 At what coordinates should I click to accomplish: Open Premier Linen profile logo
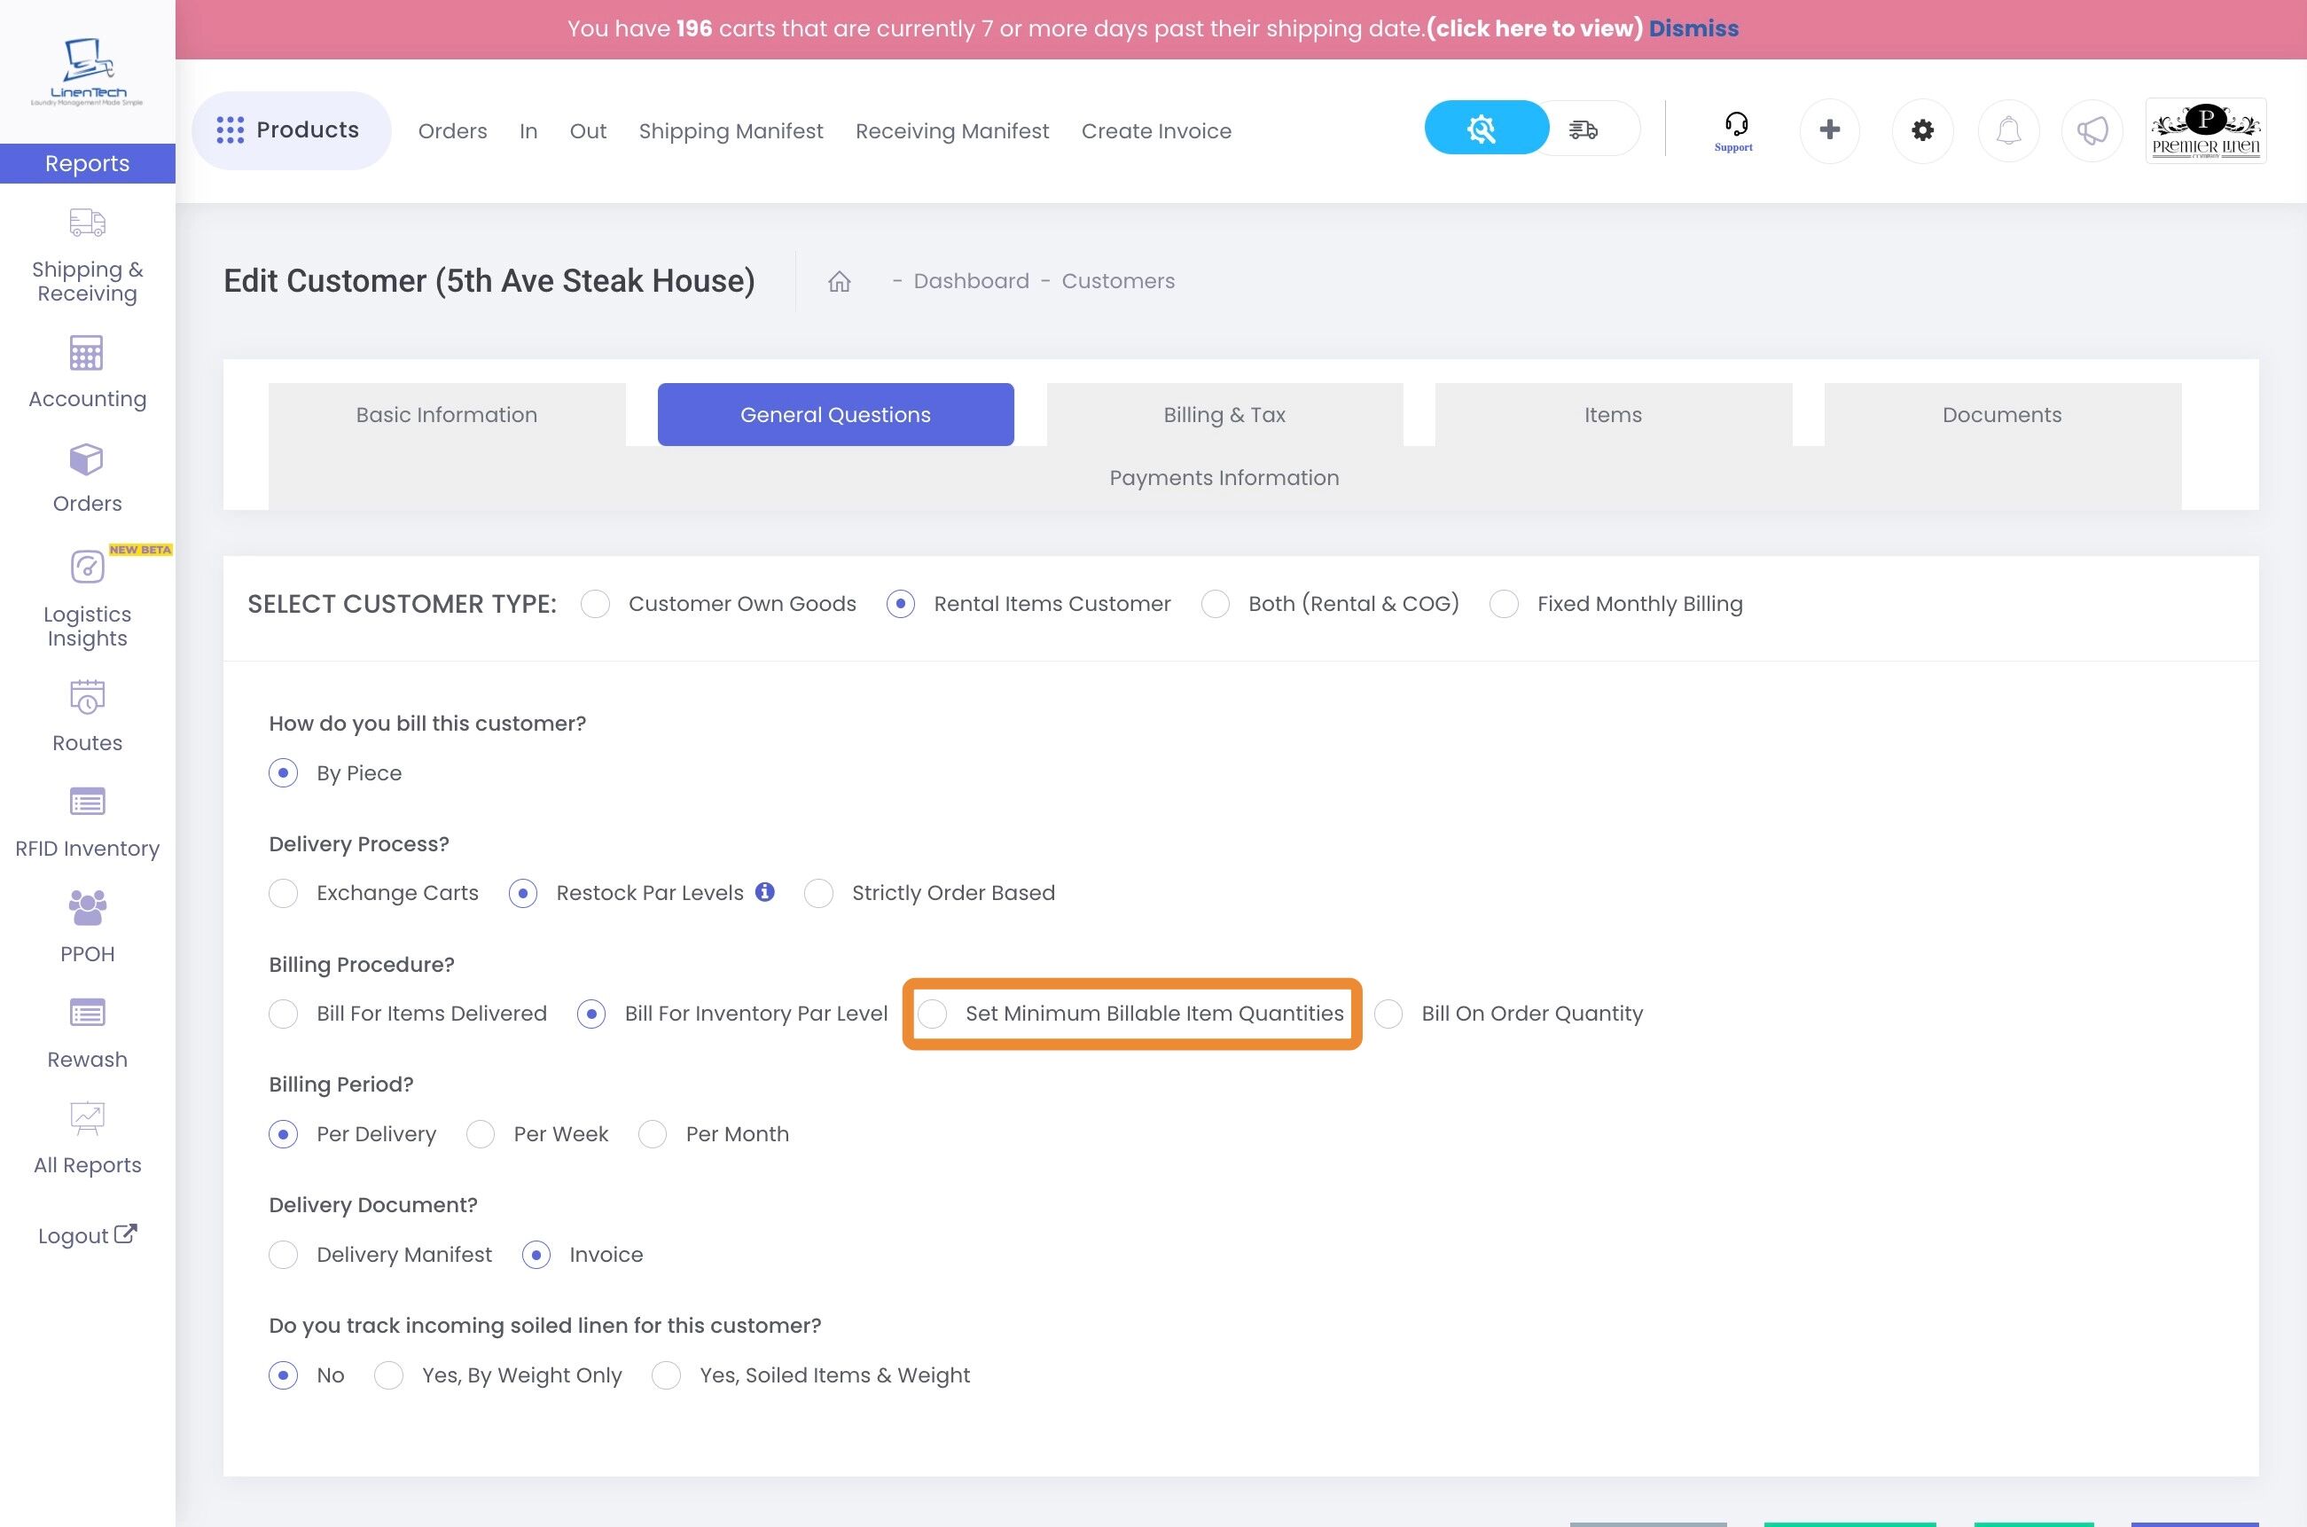pos(2205,130)
